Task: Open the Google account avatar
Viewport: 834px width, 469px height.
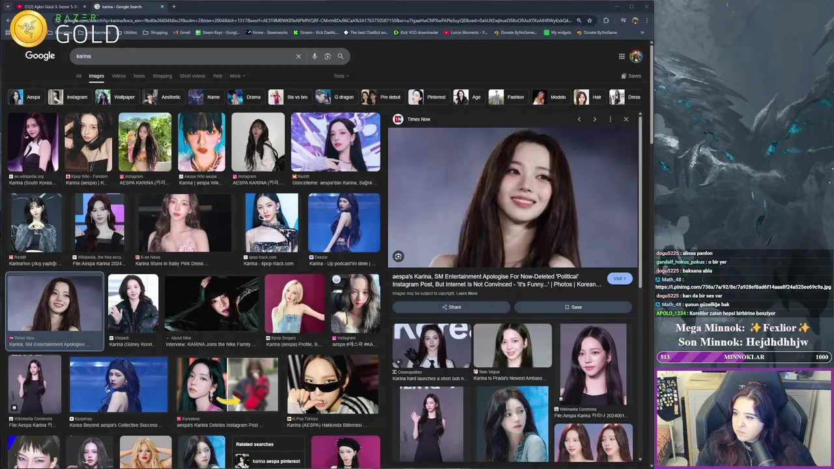Action: (636, 56)
